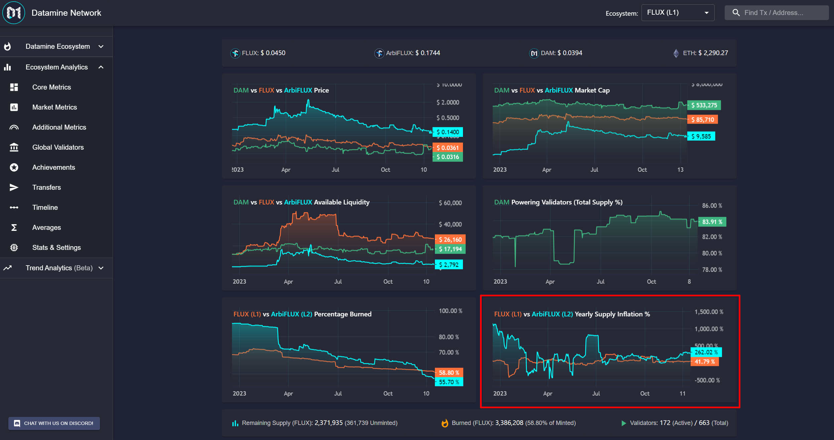Click the Available Liquidity chart area
834x440 pixels.
tap(349, 238)
